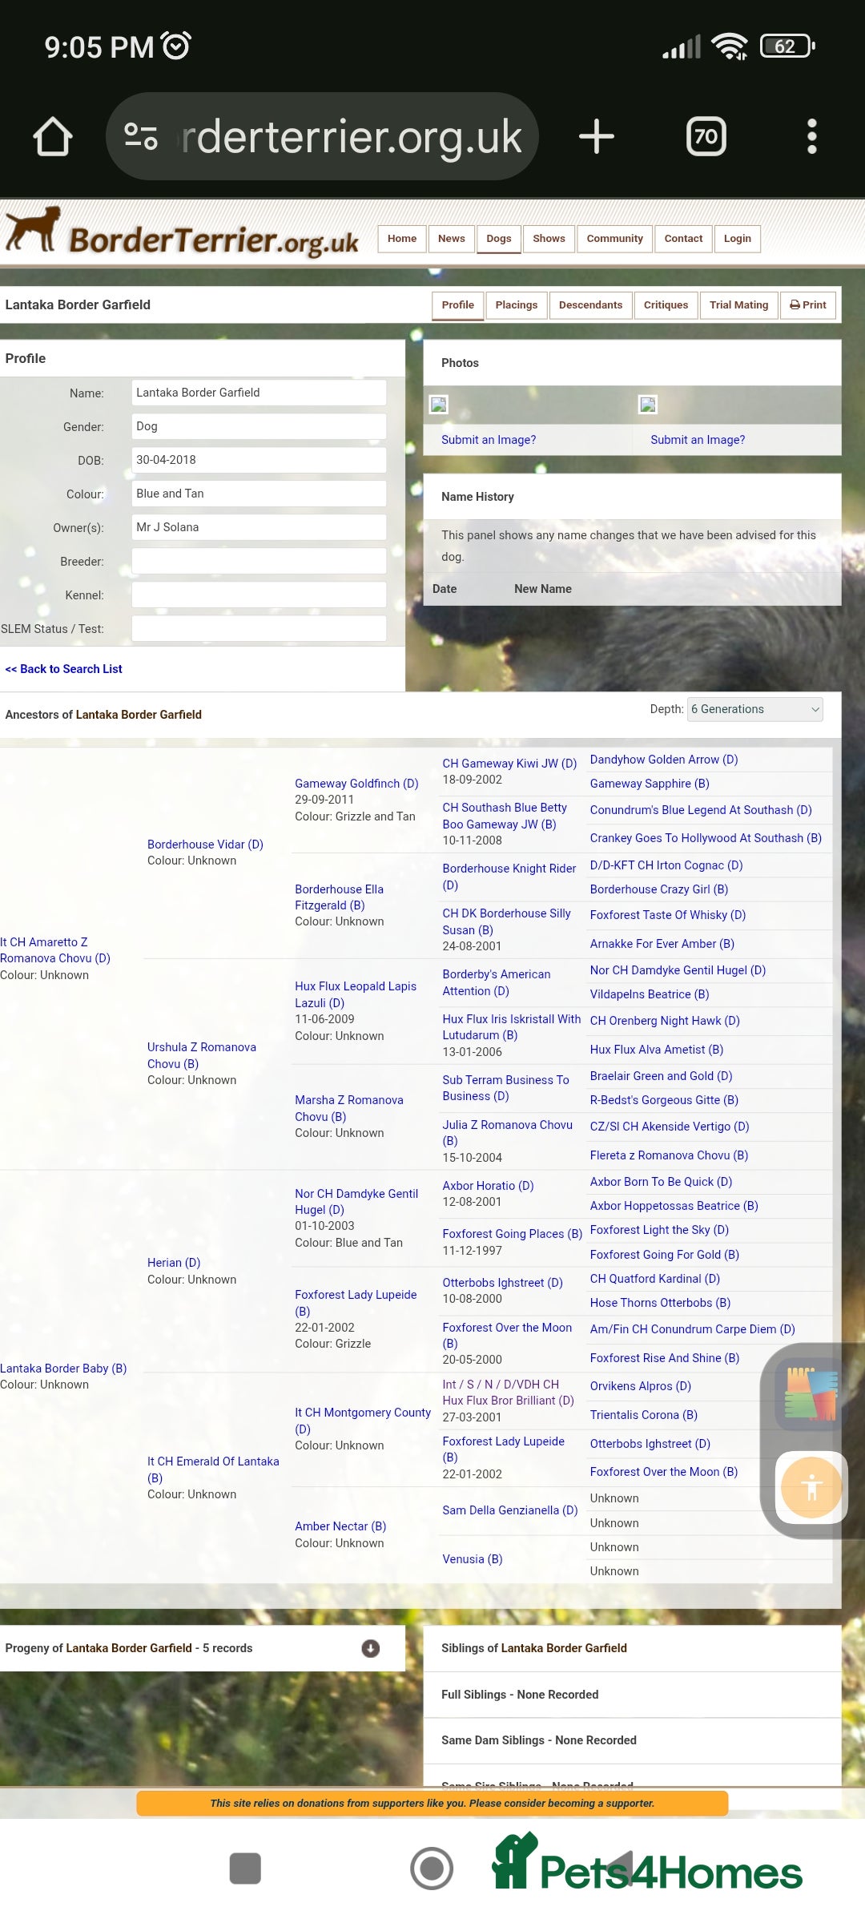Tap the orange accessibility floating button

pos(811,1487)
